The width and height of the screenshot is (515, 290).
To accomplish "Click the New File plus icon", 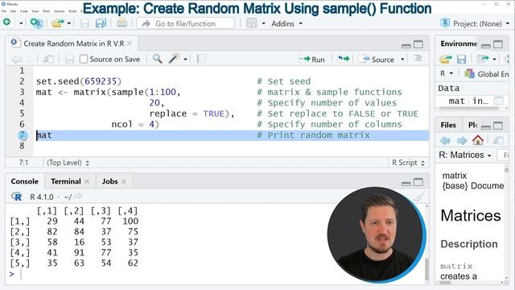I will coord(7,23).
